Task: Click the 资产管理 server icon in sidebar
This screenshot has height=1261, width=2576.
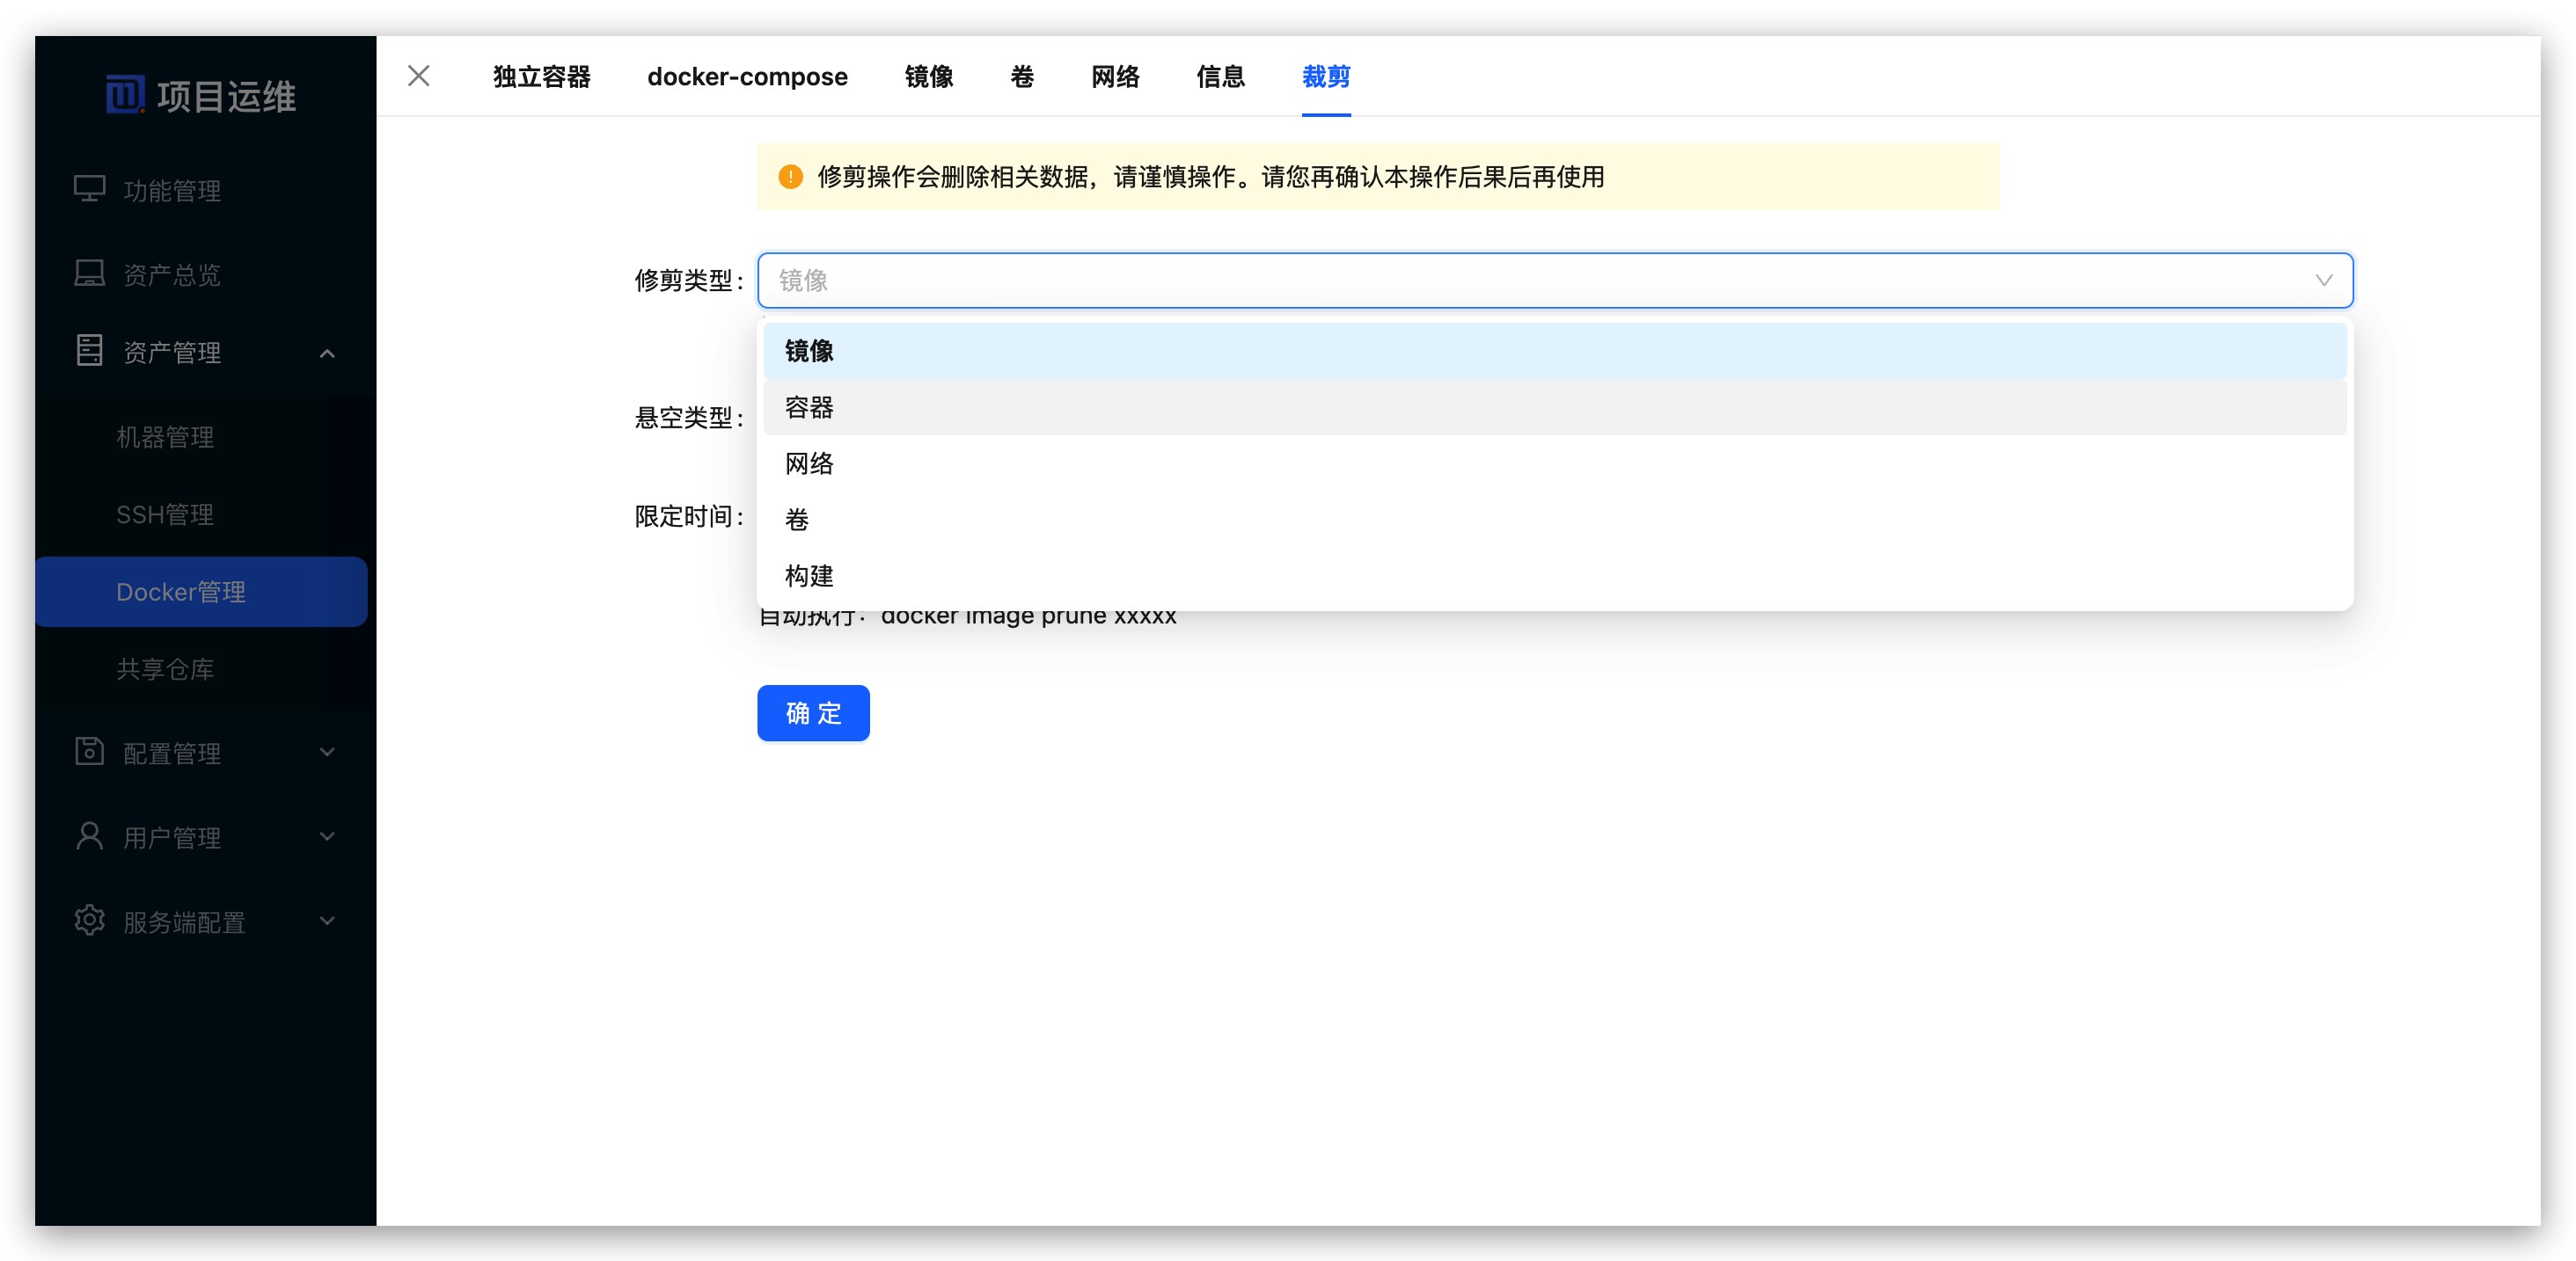Action: tap(90, 351)
